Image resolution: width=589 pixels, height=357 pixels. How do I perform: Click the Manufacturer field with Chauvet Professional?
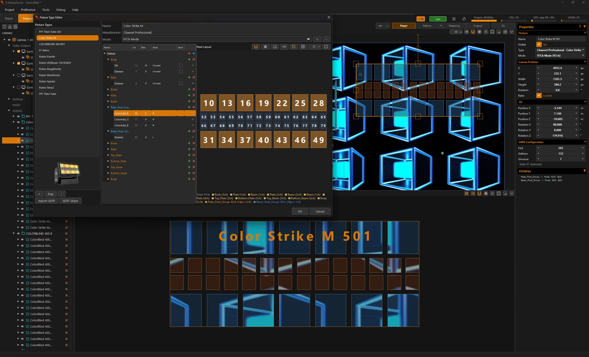point(226,32)
